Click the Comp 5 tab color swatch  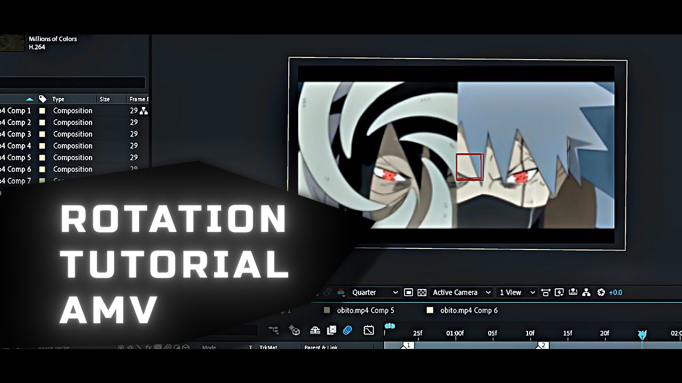click(x=327, y=310)
